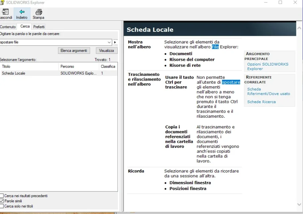Open the Opzioni SOLIDWORKS Explorer link

[268, 66]
